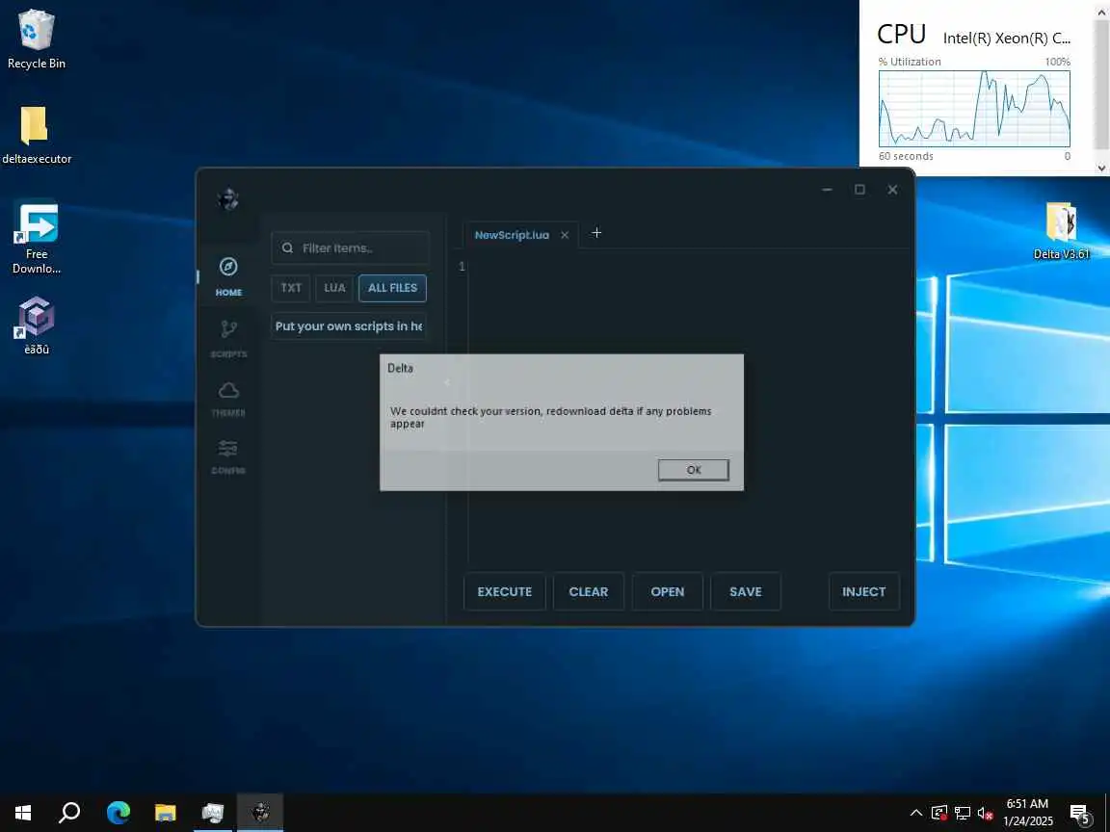The image size is (1110, 832).
Task: Open the Home section in sidebar
Action: (x=228, y=276)
